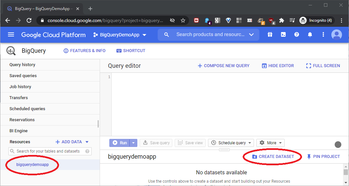Viewport: 349px width, 186px height.
Task: Click PIN PROJECT
Action: pos(323,157)
